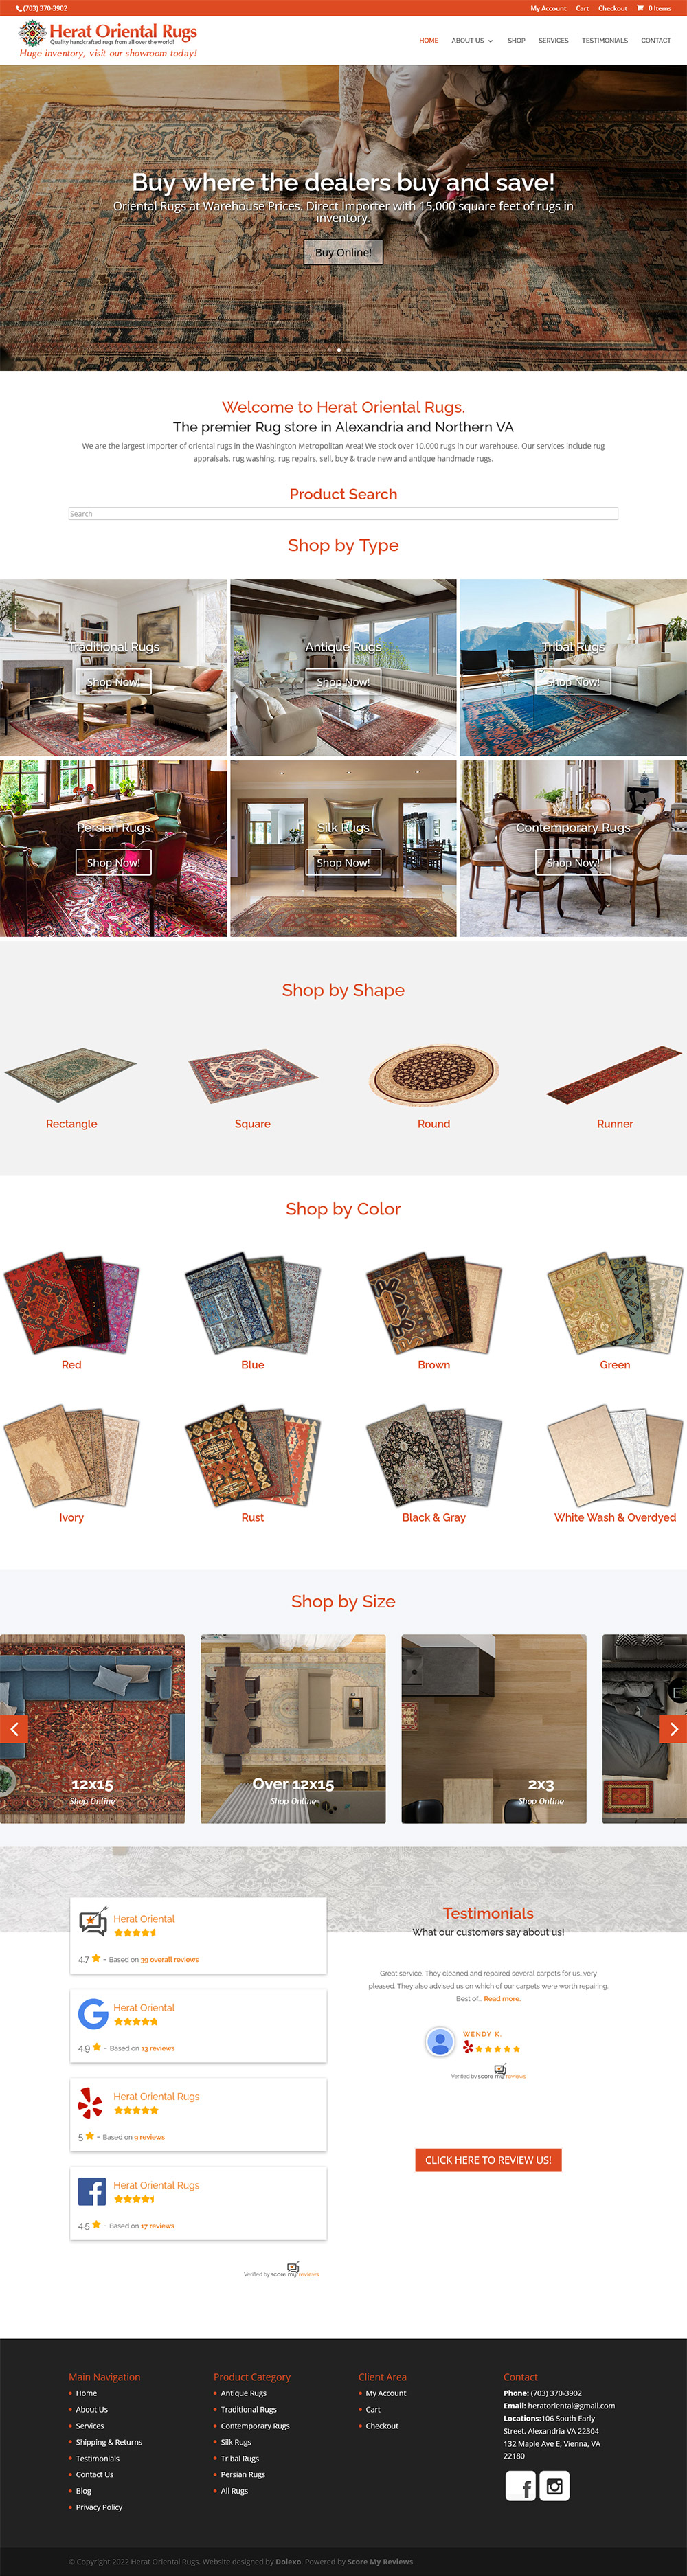Open the Services menu item
687x2576 pixels.
[553, 41]
